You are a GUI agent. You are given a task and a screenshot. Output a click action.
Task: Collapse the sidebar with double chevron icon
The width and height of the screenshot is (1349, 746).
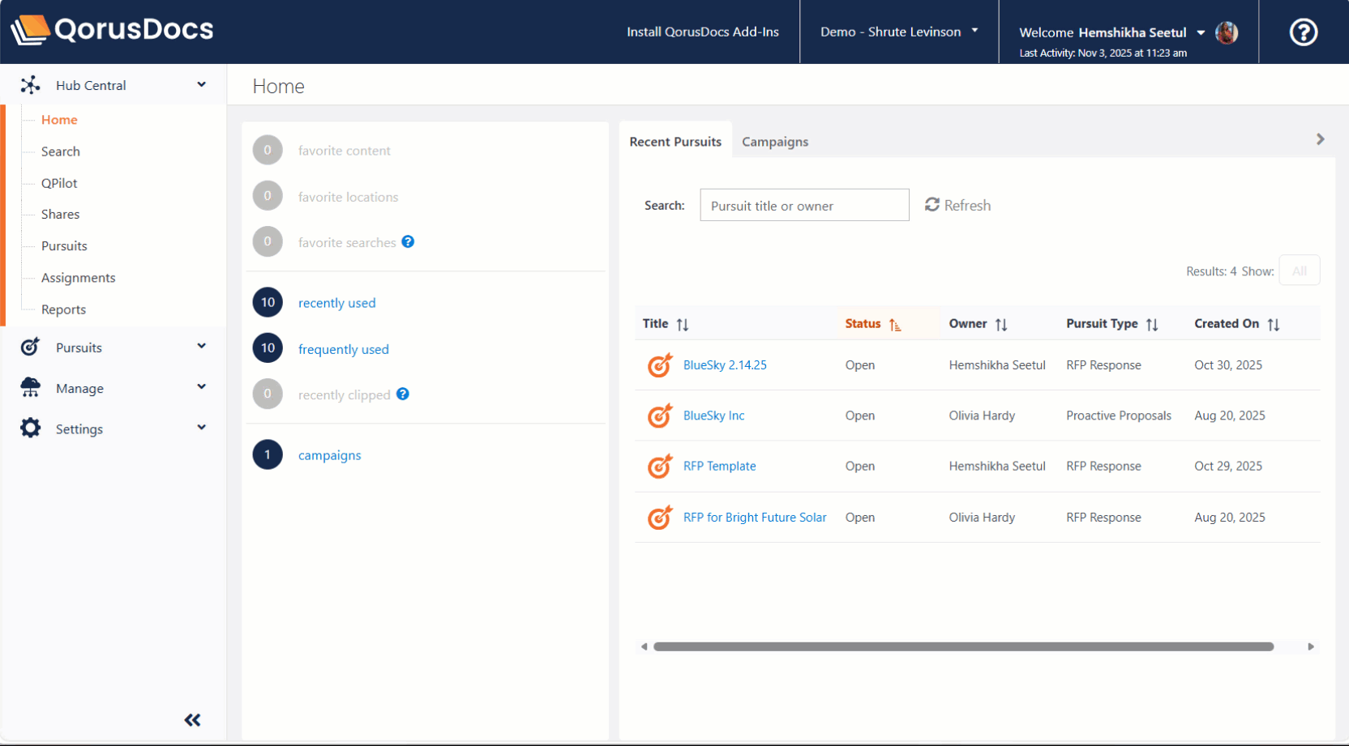point(192,720)
